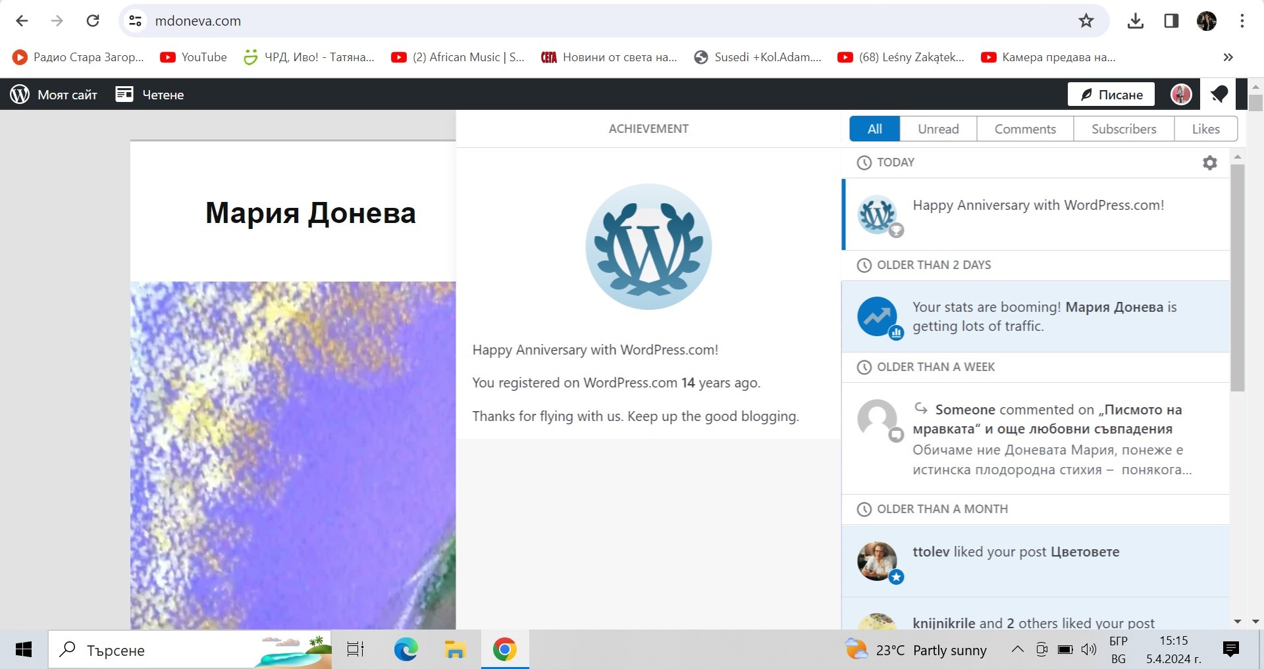Click the notifications bell icon
This screenshot has width=1264, height=669.
point(1219,95)
